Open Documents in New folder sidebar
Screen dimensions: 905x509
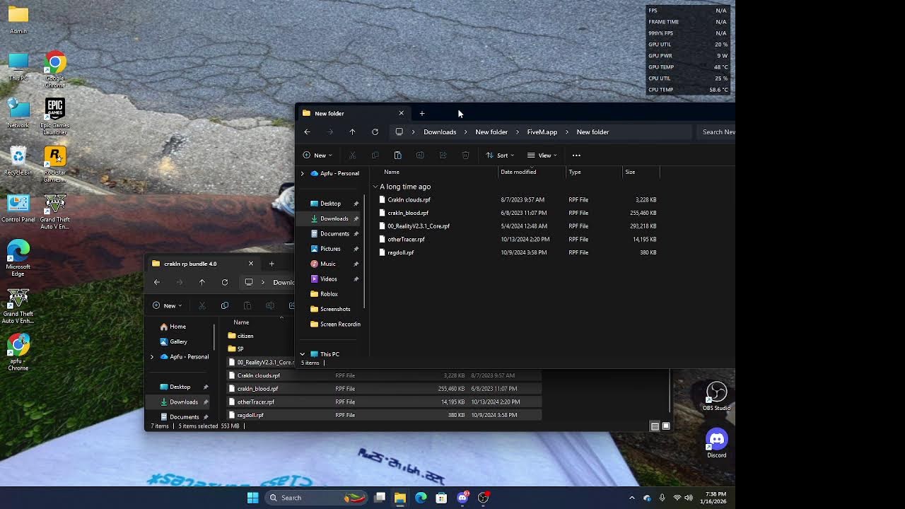334,234
